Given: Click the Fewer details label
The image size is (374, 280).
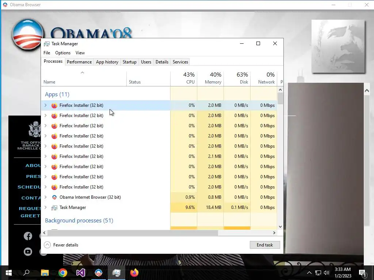Looking at the screenshot, I should [x=66, y=245].
